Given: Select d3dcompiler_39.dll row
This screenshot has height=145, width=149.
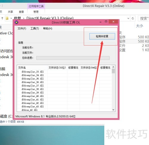Looking at the screenshot, I should 64,92.
